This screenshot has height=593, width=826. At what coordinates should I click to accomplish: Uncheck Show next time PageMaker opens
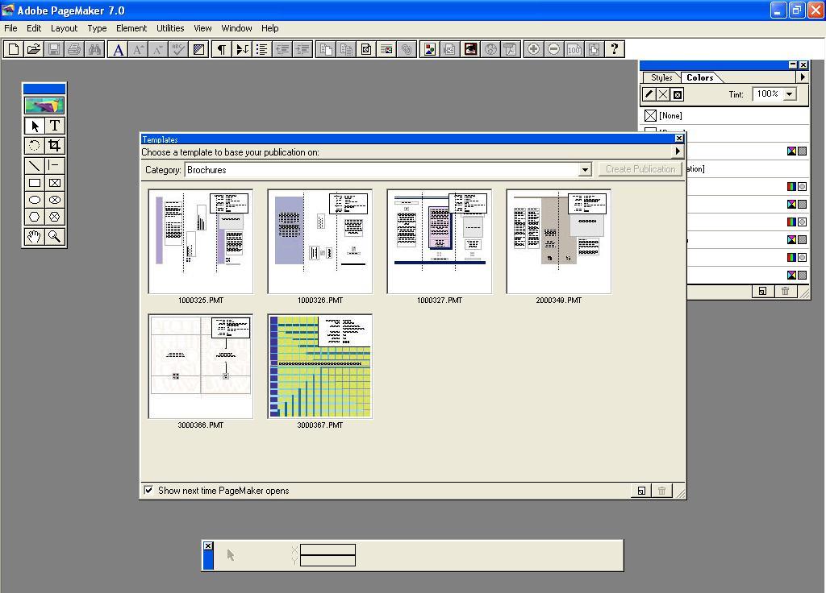[148, 490]
